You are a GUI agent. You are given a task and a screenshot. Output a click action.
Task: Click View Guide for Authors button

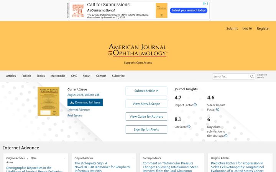(x=146, y=117)
